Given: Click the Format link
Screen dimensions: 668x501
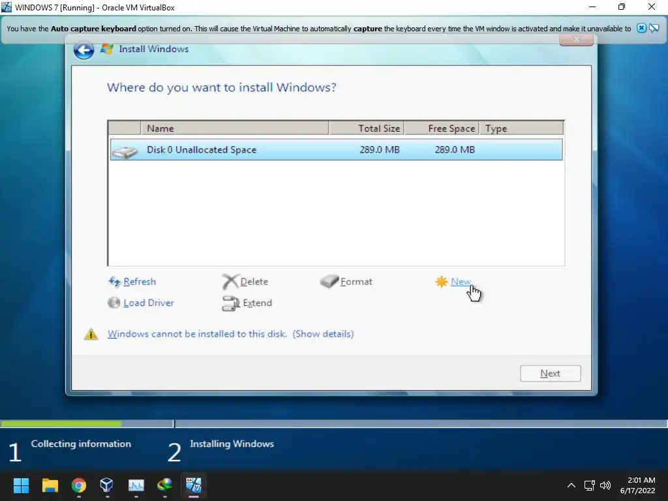Looking at the screenshot, I should point(356,282).
